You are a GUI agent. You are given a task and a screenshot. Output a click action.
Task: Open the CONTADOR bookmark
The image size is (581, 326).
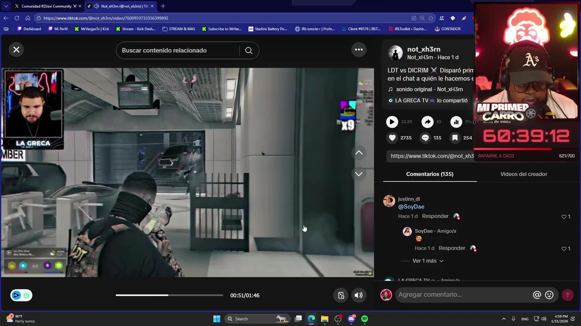(x=448, y=29)
